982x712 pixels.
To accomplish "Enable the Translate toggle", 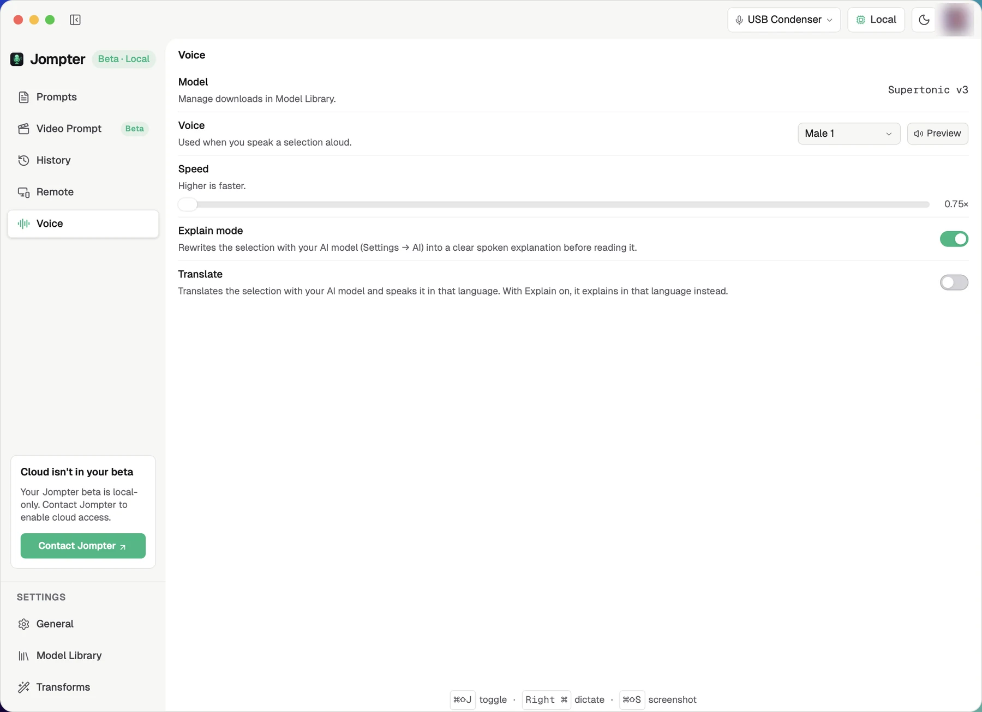I will (954, 282).
